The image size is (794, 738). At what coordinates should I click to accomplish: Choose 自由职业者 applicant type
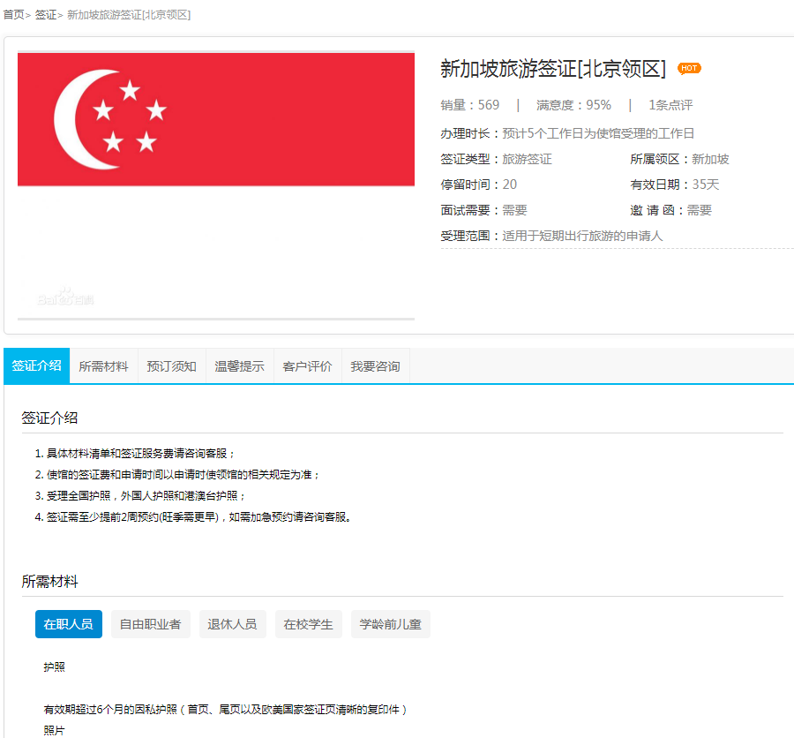(150, 624)
